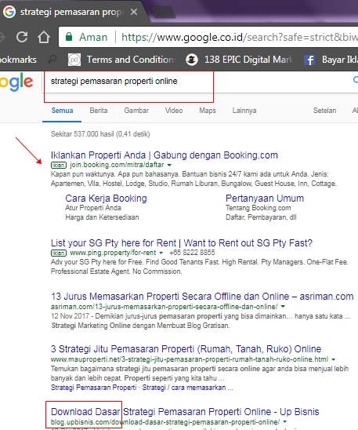This screenshot has width=358, height=430.
Task: Switch to the Video tab
Action: [x=174, y=111]
